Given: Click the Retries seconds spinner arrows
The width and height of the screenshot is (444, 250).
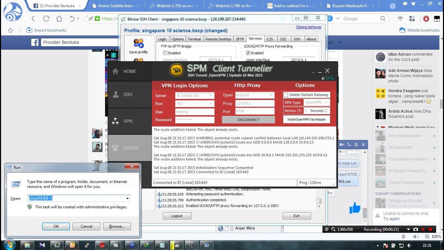Looking at the screenshot, I should pos(326,111).
